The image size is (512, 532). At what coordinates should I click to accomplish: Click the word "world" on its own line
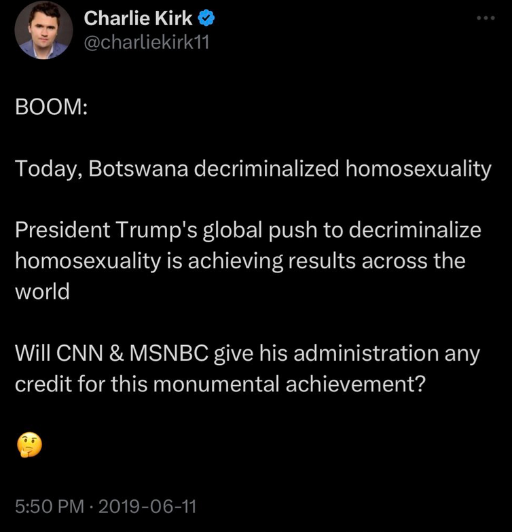(42, 291)
